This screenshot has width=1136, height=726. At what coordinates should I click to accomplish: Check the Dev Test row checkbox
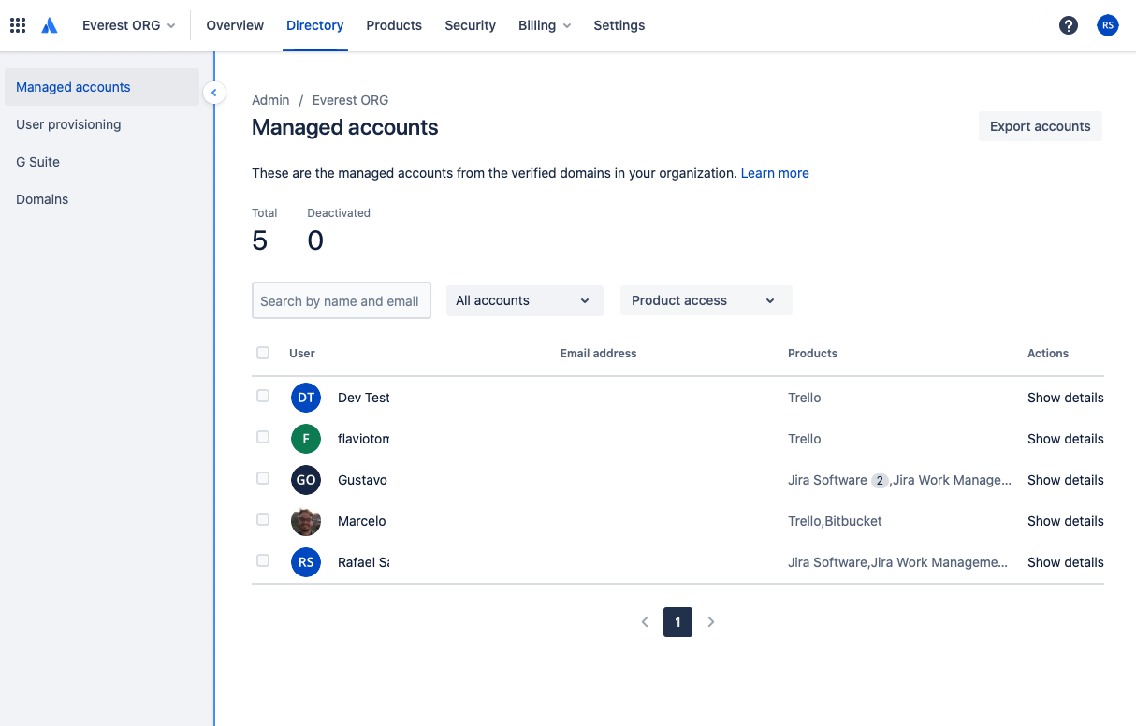263,396
